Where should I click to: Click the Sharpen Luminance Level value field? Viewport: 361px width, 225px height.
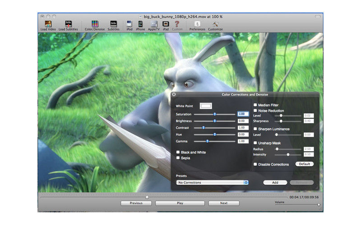click(x=309, y=135)
